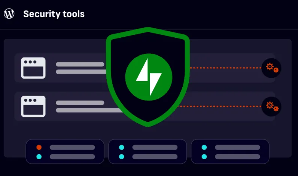
Task: Open the orange gears icon in second row
Action: 272,106
